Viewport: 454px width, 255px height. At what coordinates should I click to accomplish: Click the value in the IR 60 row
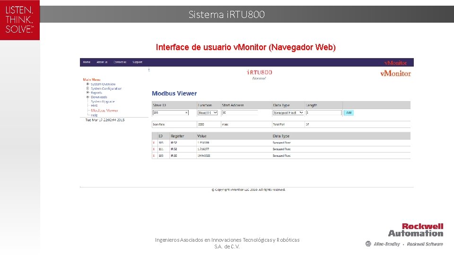[204, 155]
